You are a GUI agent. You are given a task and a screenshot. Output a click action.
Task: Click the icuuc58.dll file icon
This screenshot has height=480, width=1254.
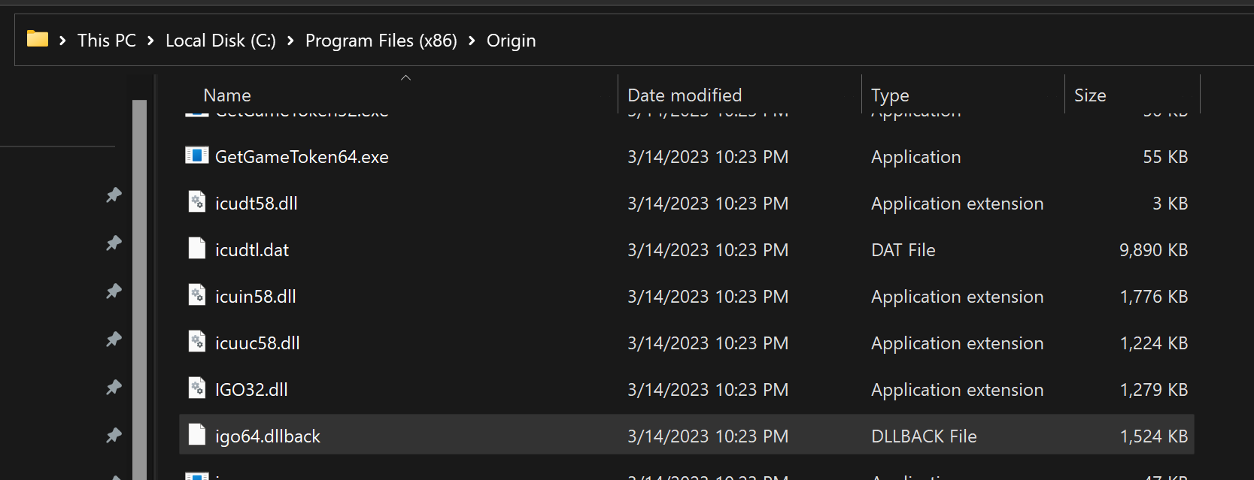point(197,342)
